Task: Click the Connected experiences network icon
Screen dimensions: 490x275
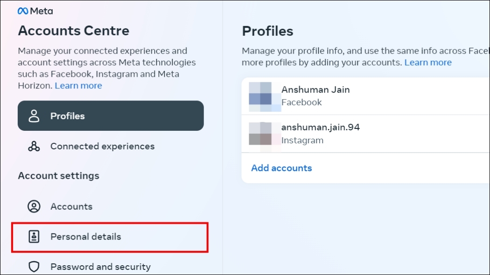Action: 34,146
